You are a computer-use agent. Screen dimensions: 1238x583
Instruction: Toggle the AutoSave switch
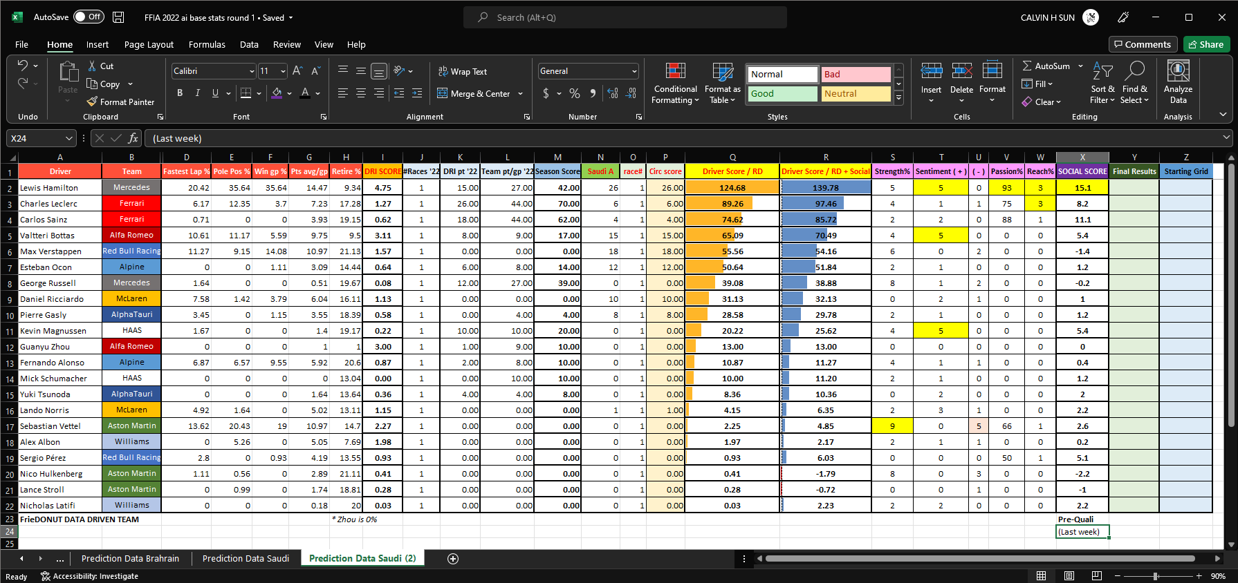(x=89, y=17)
